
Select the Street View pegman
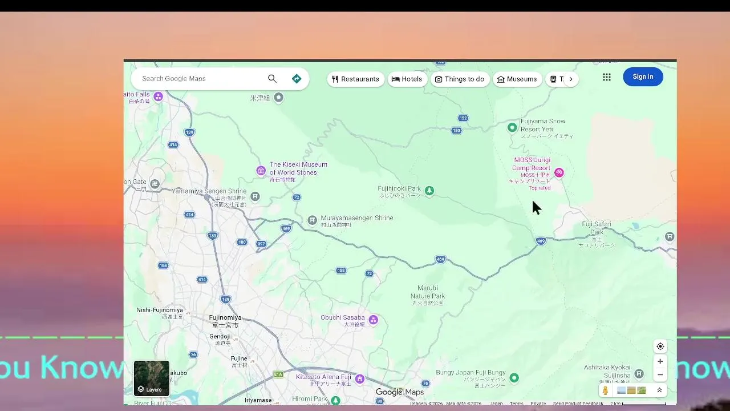pos(605,390)
